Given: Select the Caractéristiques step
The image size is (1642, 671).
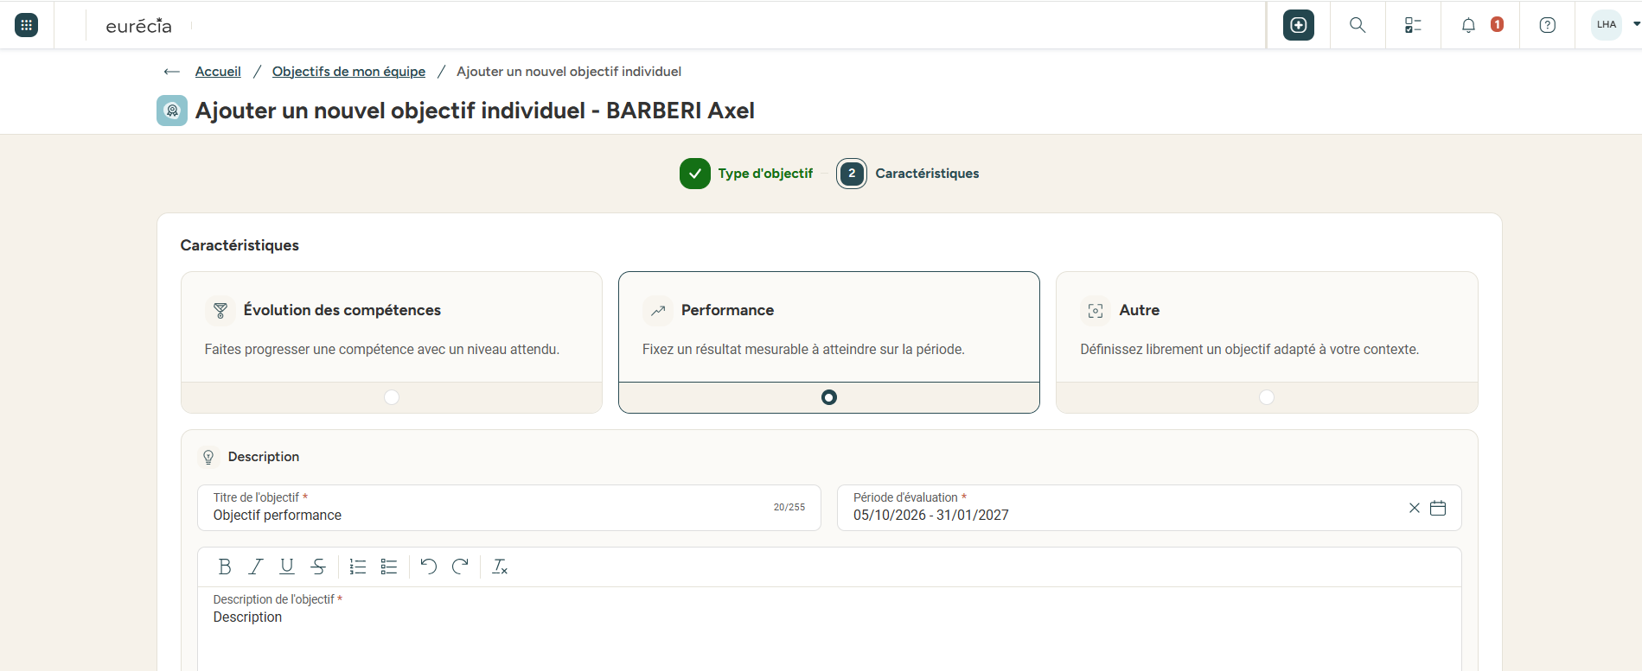Looking at the screenshot, I should (908, 174).
